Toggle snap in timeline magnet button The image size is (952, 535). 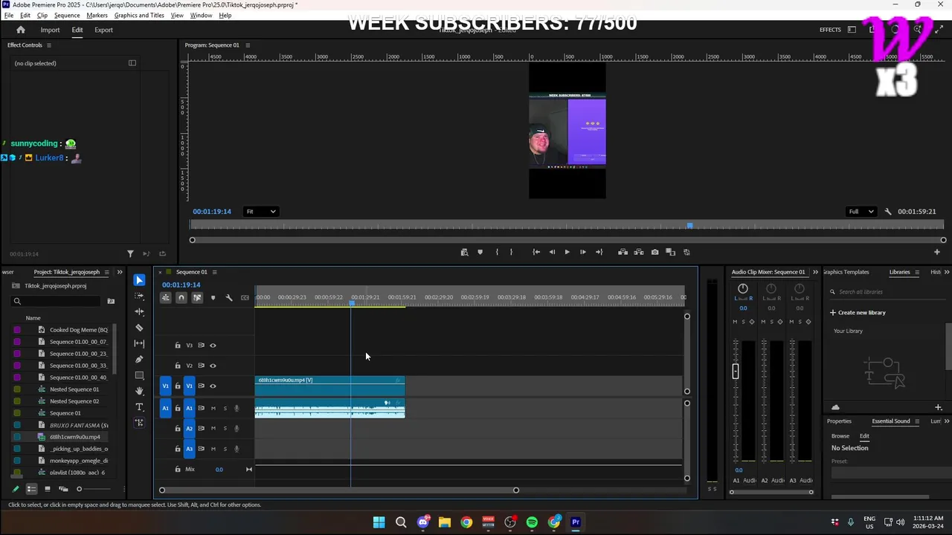click(181, 298)
